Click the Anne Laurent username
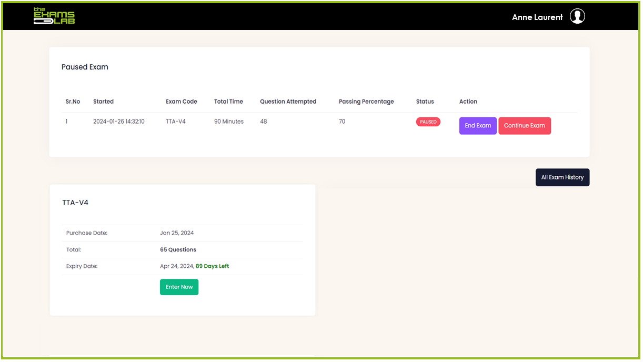Image resolution: width=643 pixels, height=362 pixels. coord(537,17)
